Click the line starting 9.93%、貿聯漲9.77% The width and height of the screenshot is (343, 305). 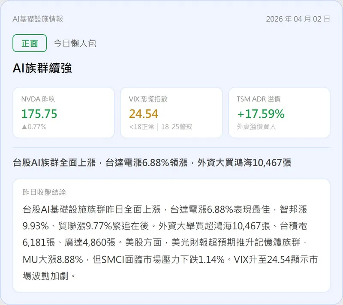(x=165, y=226)
